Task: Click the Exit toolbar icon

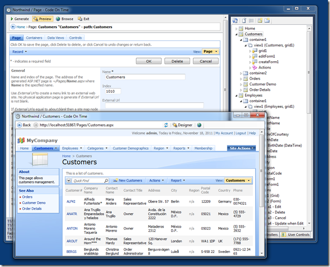Action: pos(79,19)
